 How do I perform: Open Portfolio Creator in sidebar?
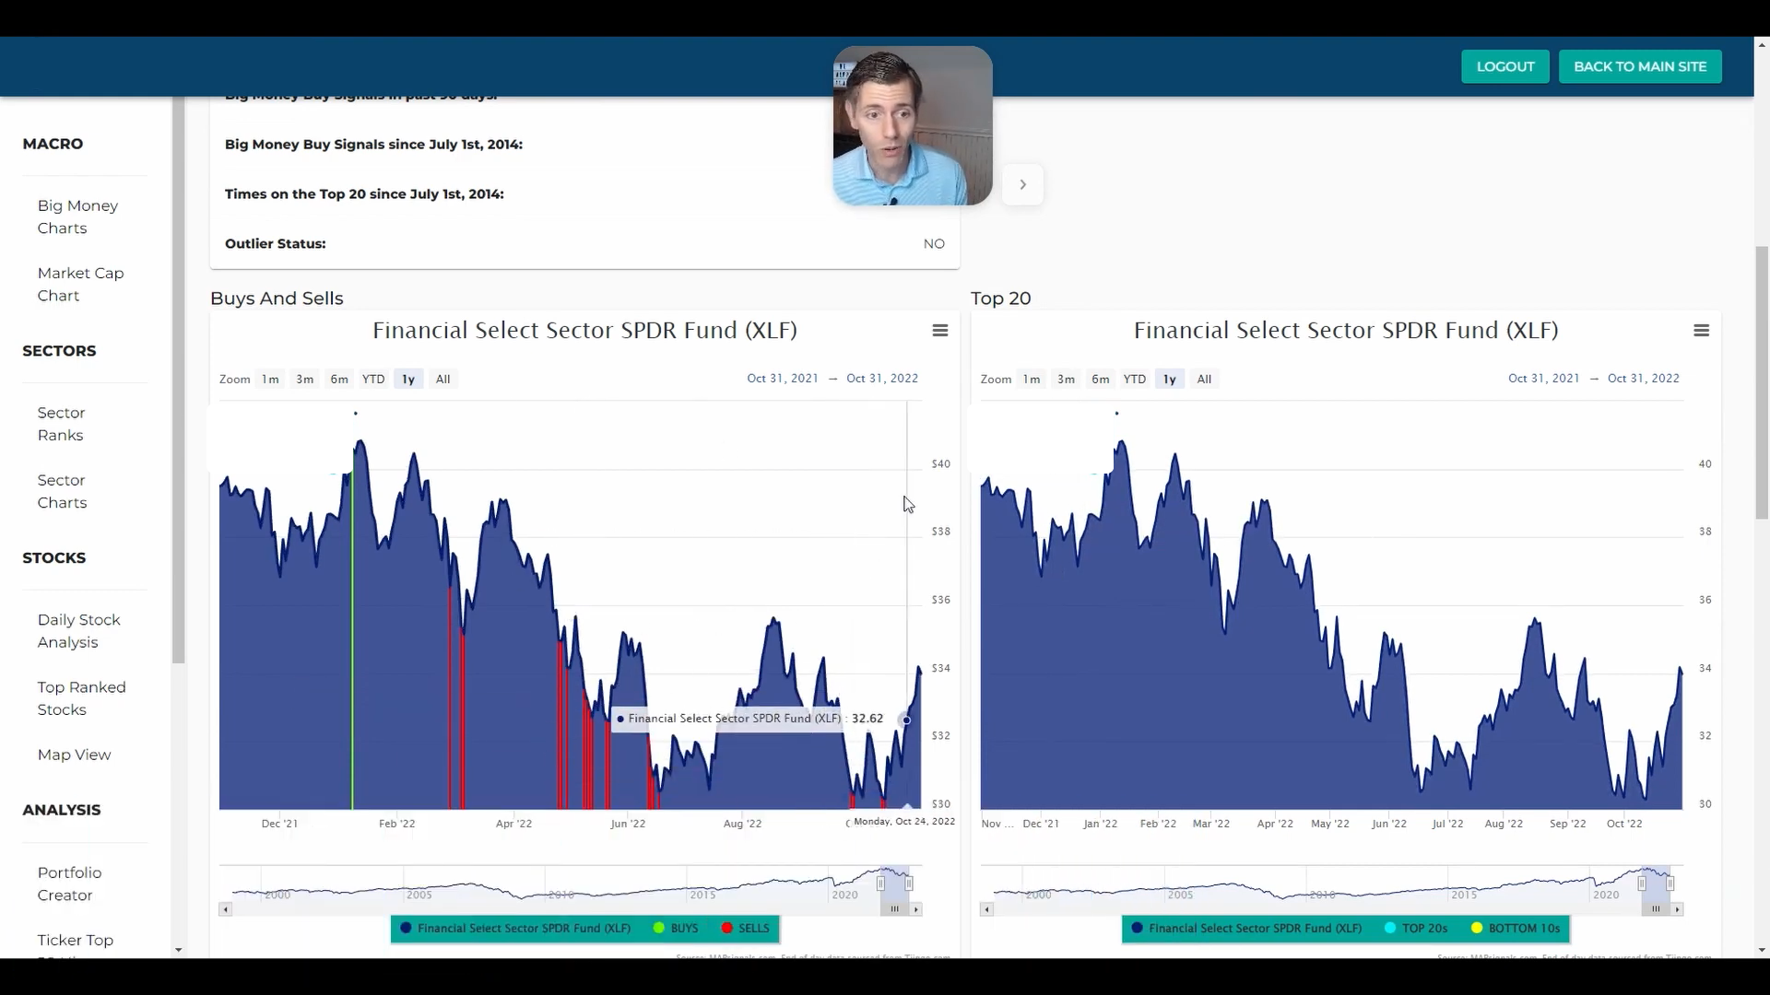click(x=69, y=884)
